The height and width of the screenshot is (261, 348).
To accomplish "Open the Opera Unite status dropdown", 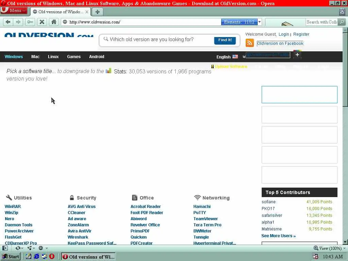I will click(31, 248).
